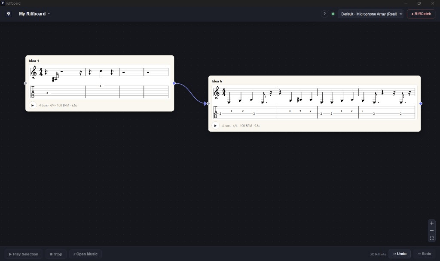Click Idea 6 output connector dot
The height and width of the screenshot is (261, 440).
pos(421,104)
